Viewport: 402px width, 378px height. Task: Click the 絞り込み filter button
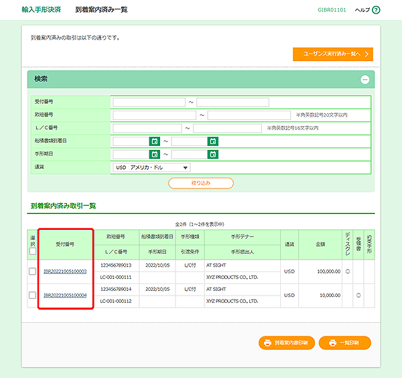click(201, 183)
